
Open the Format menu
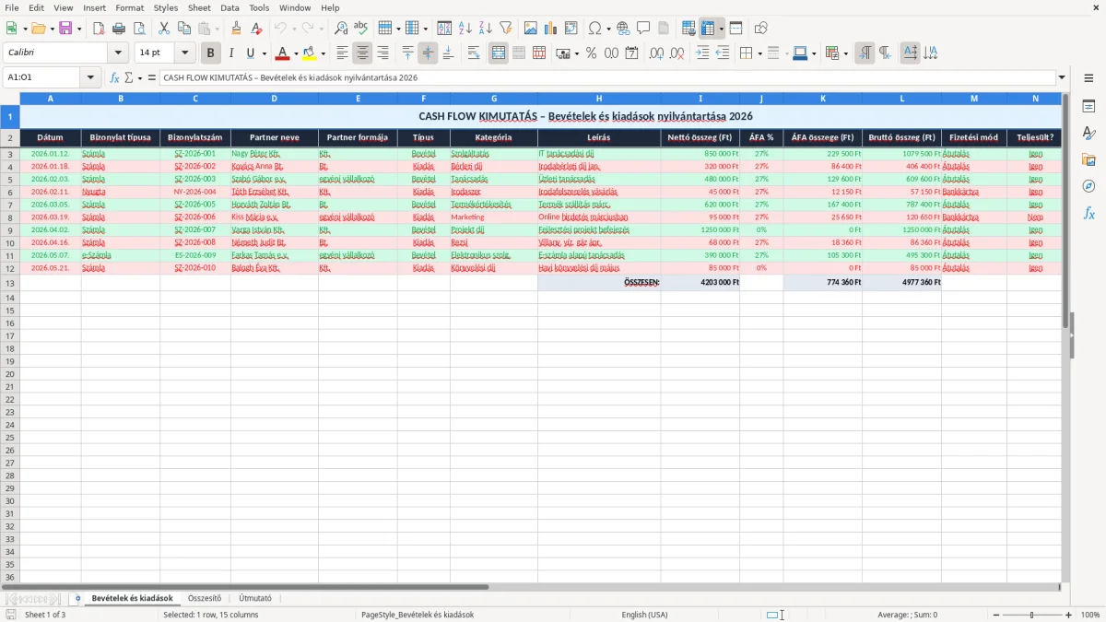pos(129,7)
